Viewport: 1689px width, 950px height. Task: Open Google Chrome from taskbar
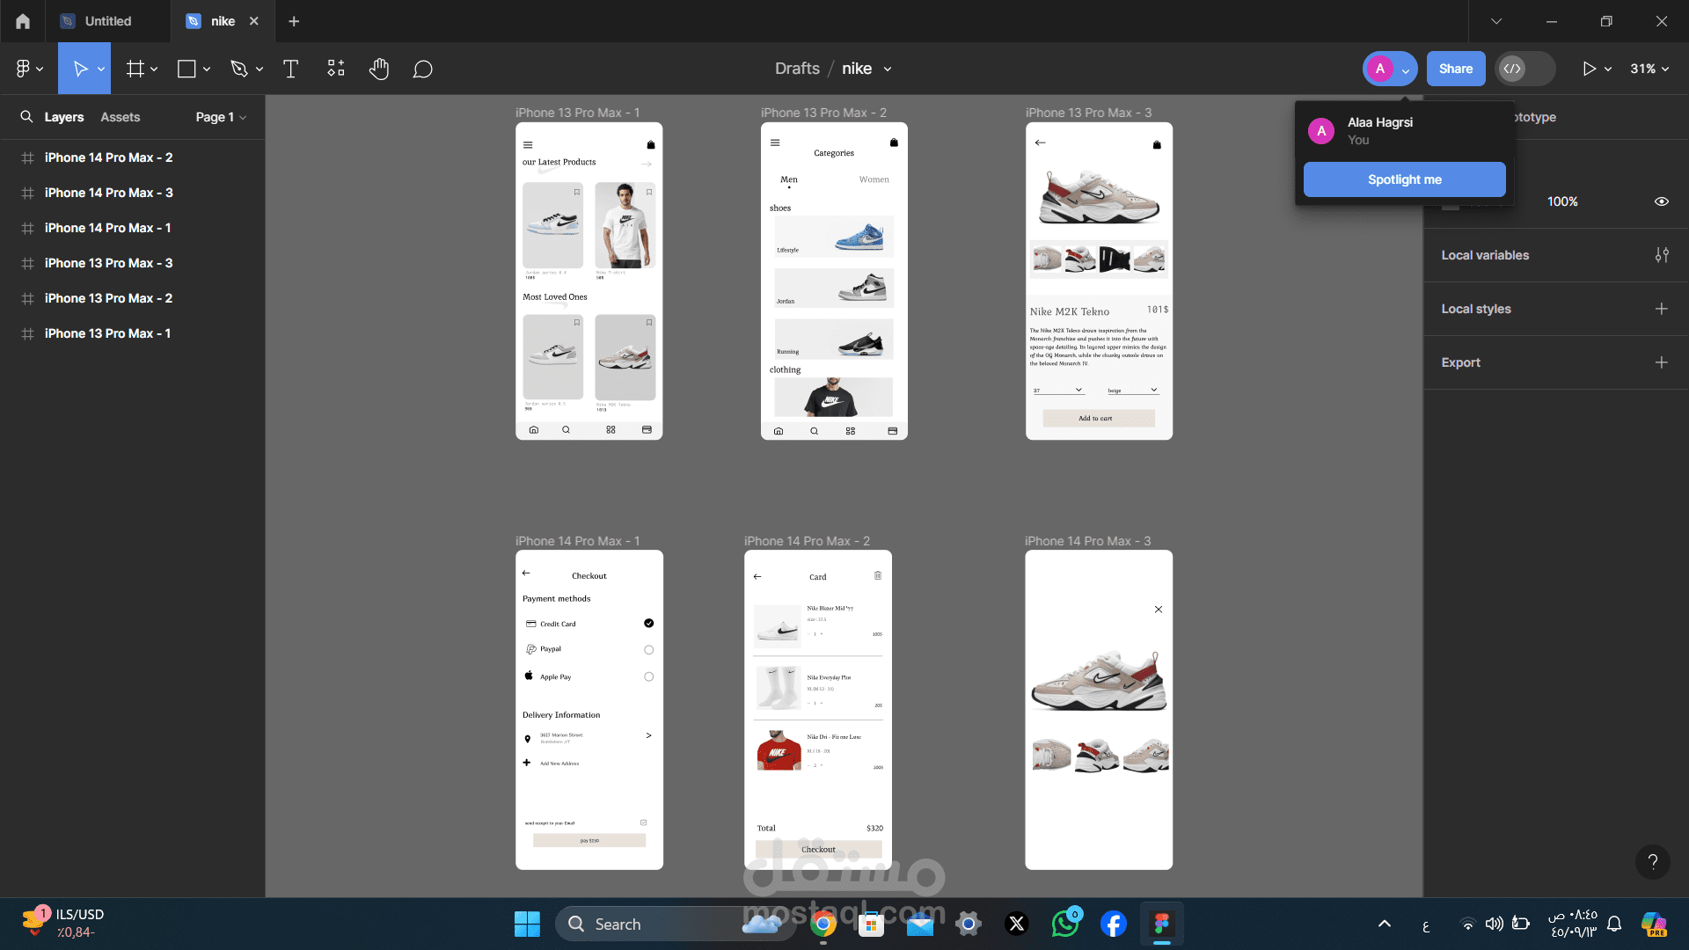[x=823, y=924]
